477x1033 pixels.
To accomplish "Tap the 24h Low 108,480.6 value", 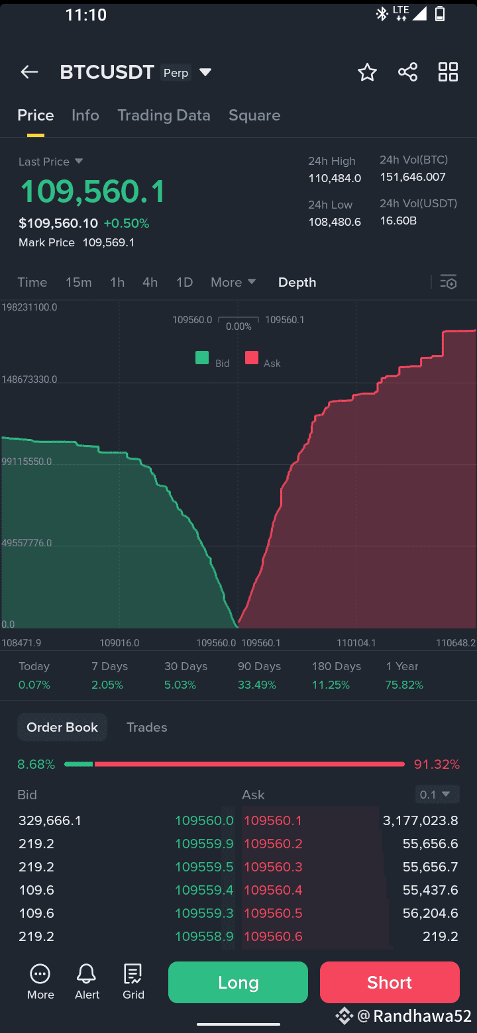I will 335,222.
